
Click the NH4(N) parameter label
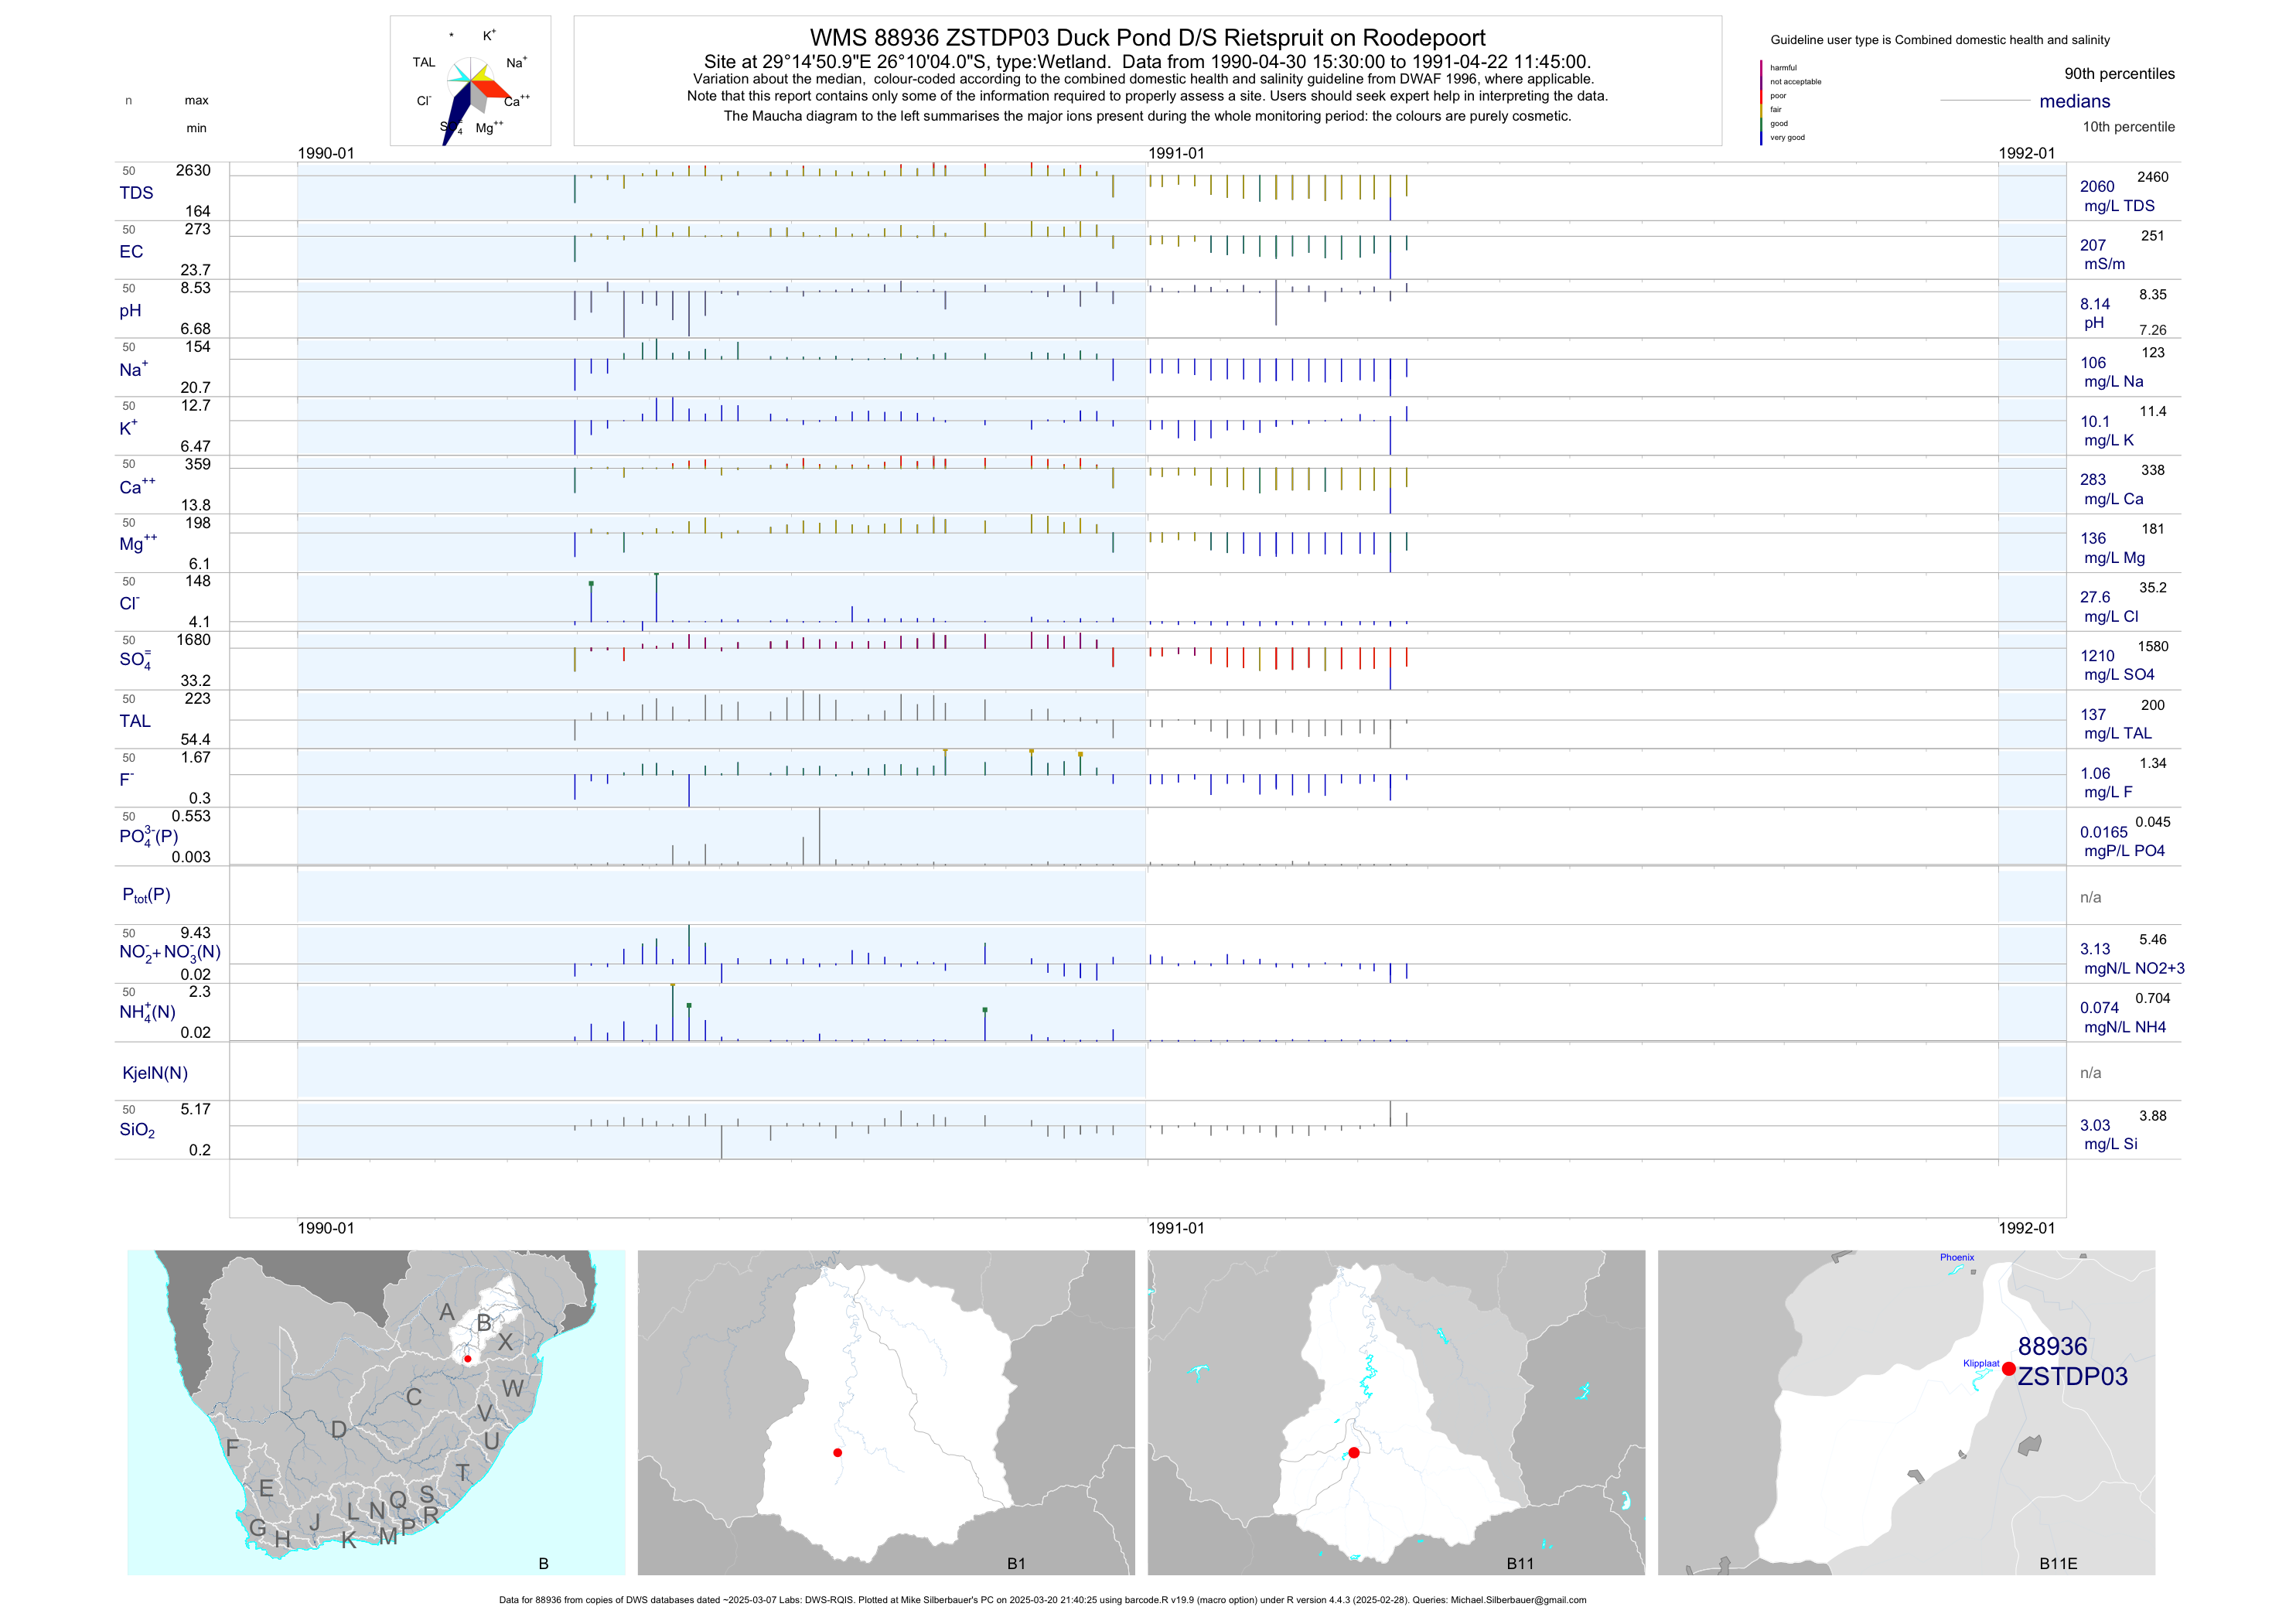point(147,1012)
